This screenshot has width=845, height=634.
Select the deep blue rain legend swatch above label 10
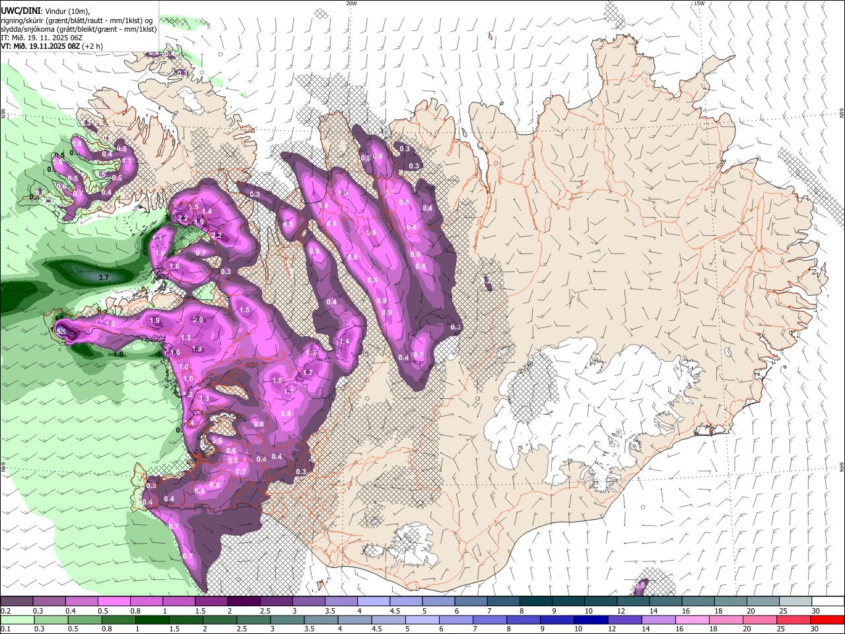tap(590, 620)
